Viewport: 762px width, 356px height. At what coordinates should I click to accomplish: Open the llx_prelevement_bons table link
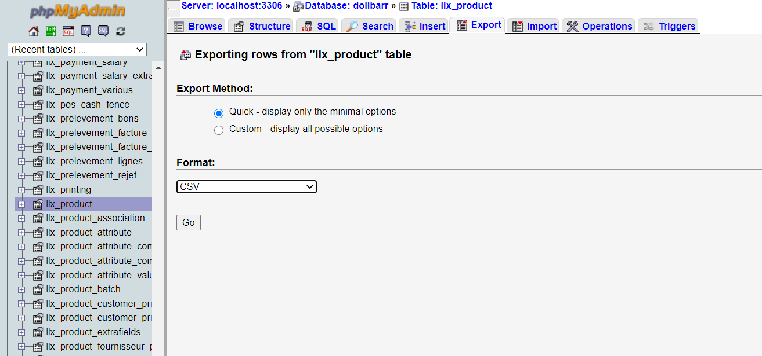(x=92, y=119)
